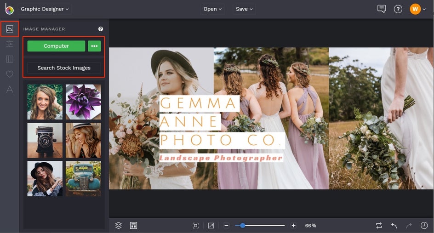The image size is (434, 233).
Task: Click the green Computer upload button
Action: (x=56, y=46)
